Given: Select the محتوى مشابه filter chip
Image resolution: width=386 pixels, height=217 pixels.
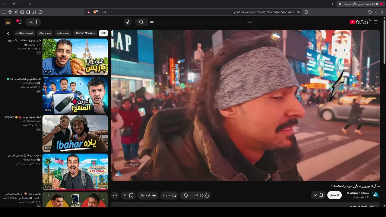Looking at the screenshot, I should 63,33.
